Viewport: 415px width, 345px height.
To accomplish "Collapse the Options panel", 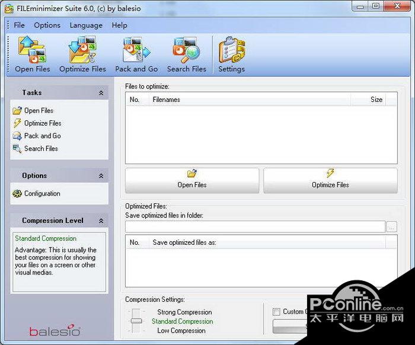I will point(101,175).
